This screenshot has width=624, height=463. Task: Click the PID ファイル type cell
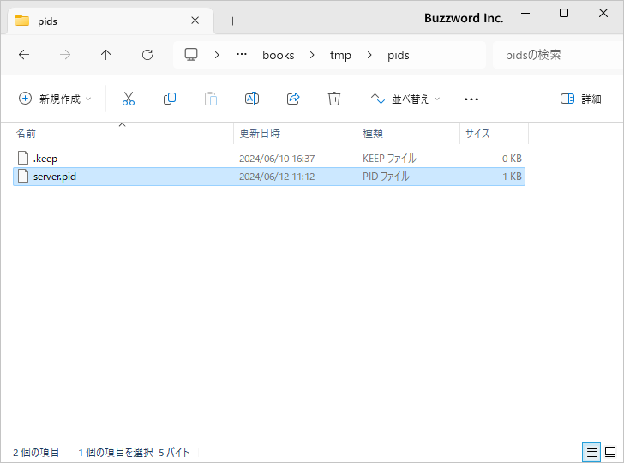tap(386, 177)
